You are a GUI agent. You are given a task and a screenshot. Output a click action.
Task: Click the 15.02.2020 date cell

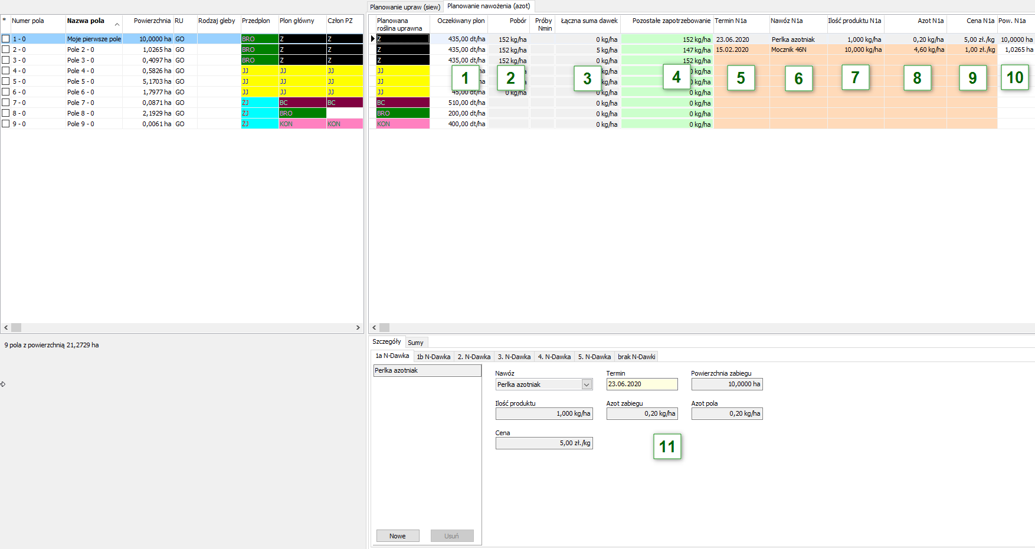pos(742,50)
